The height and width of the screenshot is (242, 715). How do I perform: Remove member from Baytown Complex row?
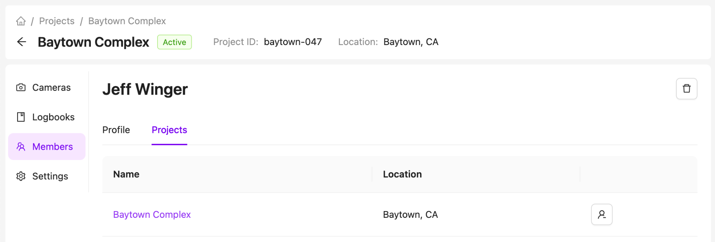tap(601, 214)
